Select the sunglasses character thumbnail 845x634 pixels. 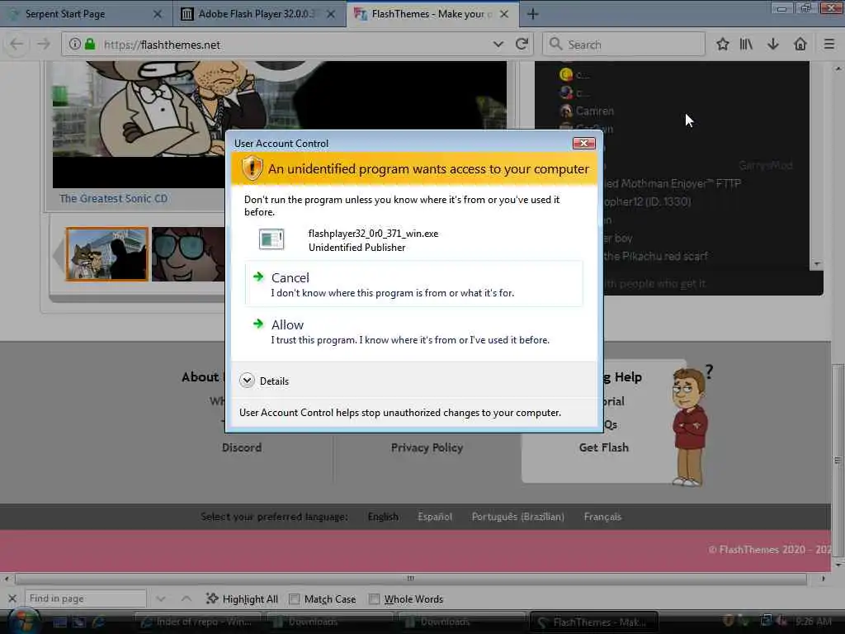(188, 254)
